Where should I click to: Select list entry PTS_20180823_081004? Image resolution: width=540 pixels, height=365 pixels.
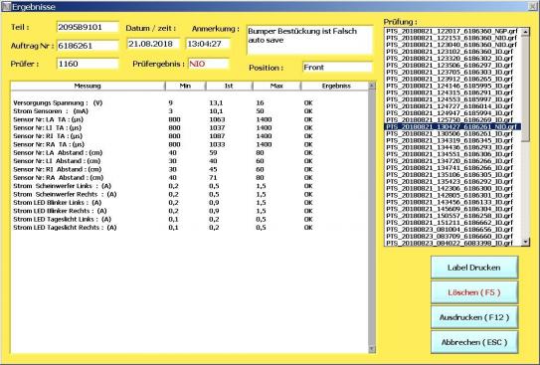tap(451, 230)
